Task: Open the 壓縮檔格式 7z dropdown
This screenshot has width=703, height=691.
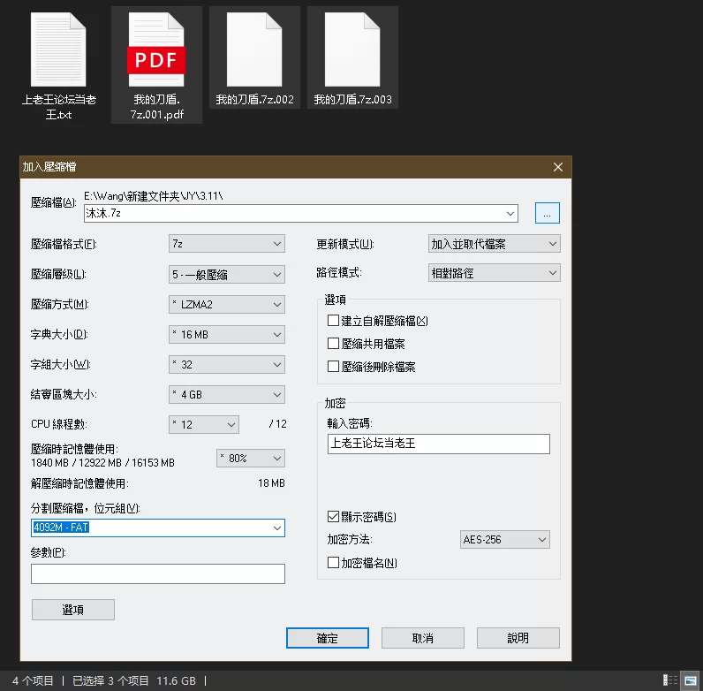Action: 227,244
